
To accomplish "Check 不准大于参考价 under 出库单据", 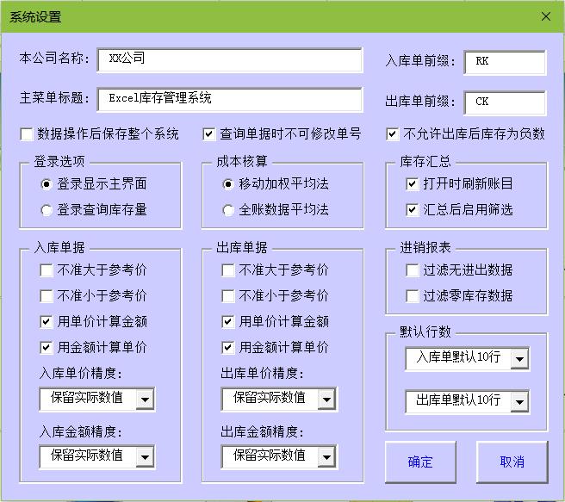I will pos(228,270).
